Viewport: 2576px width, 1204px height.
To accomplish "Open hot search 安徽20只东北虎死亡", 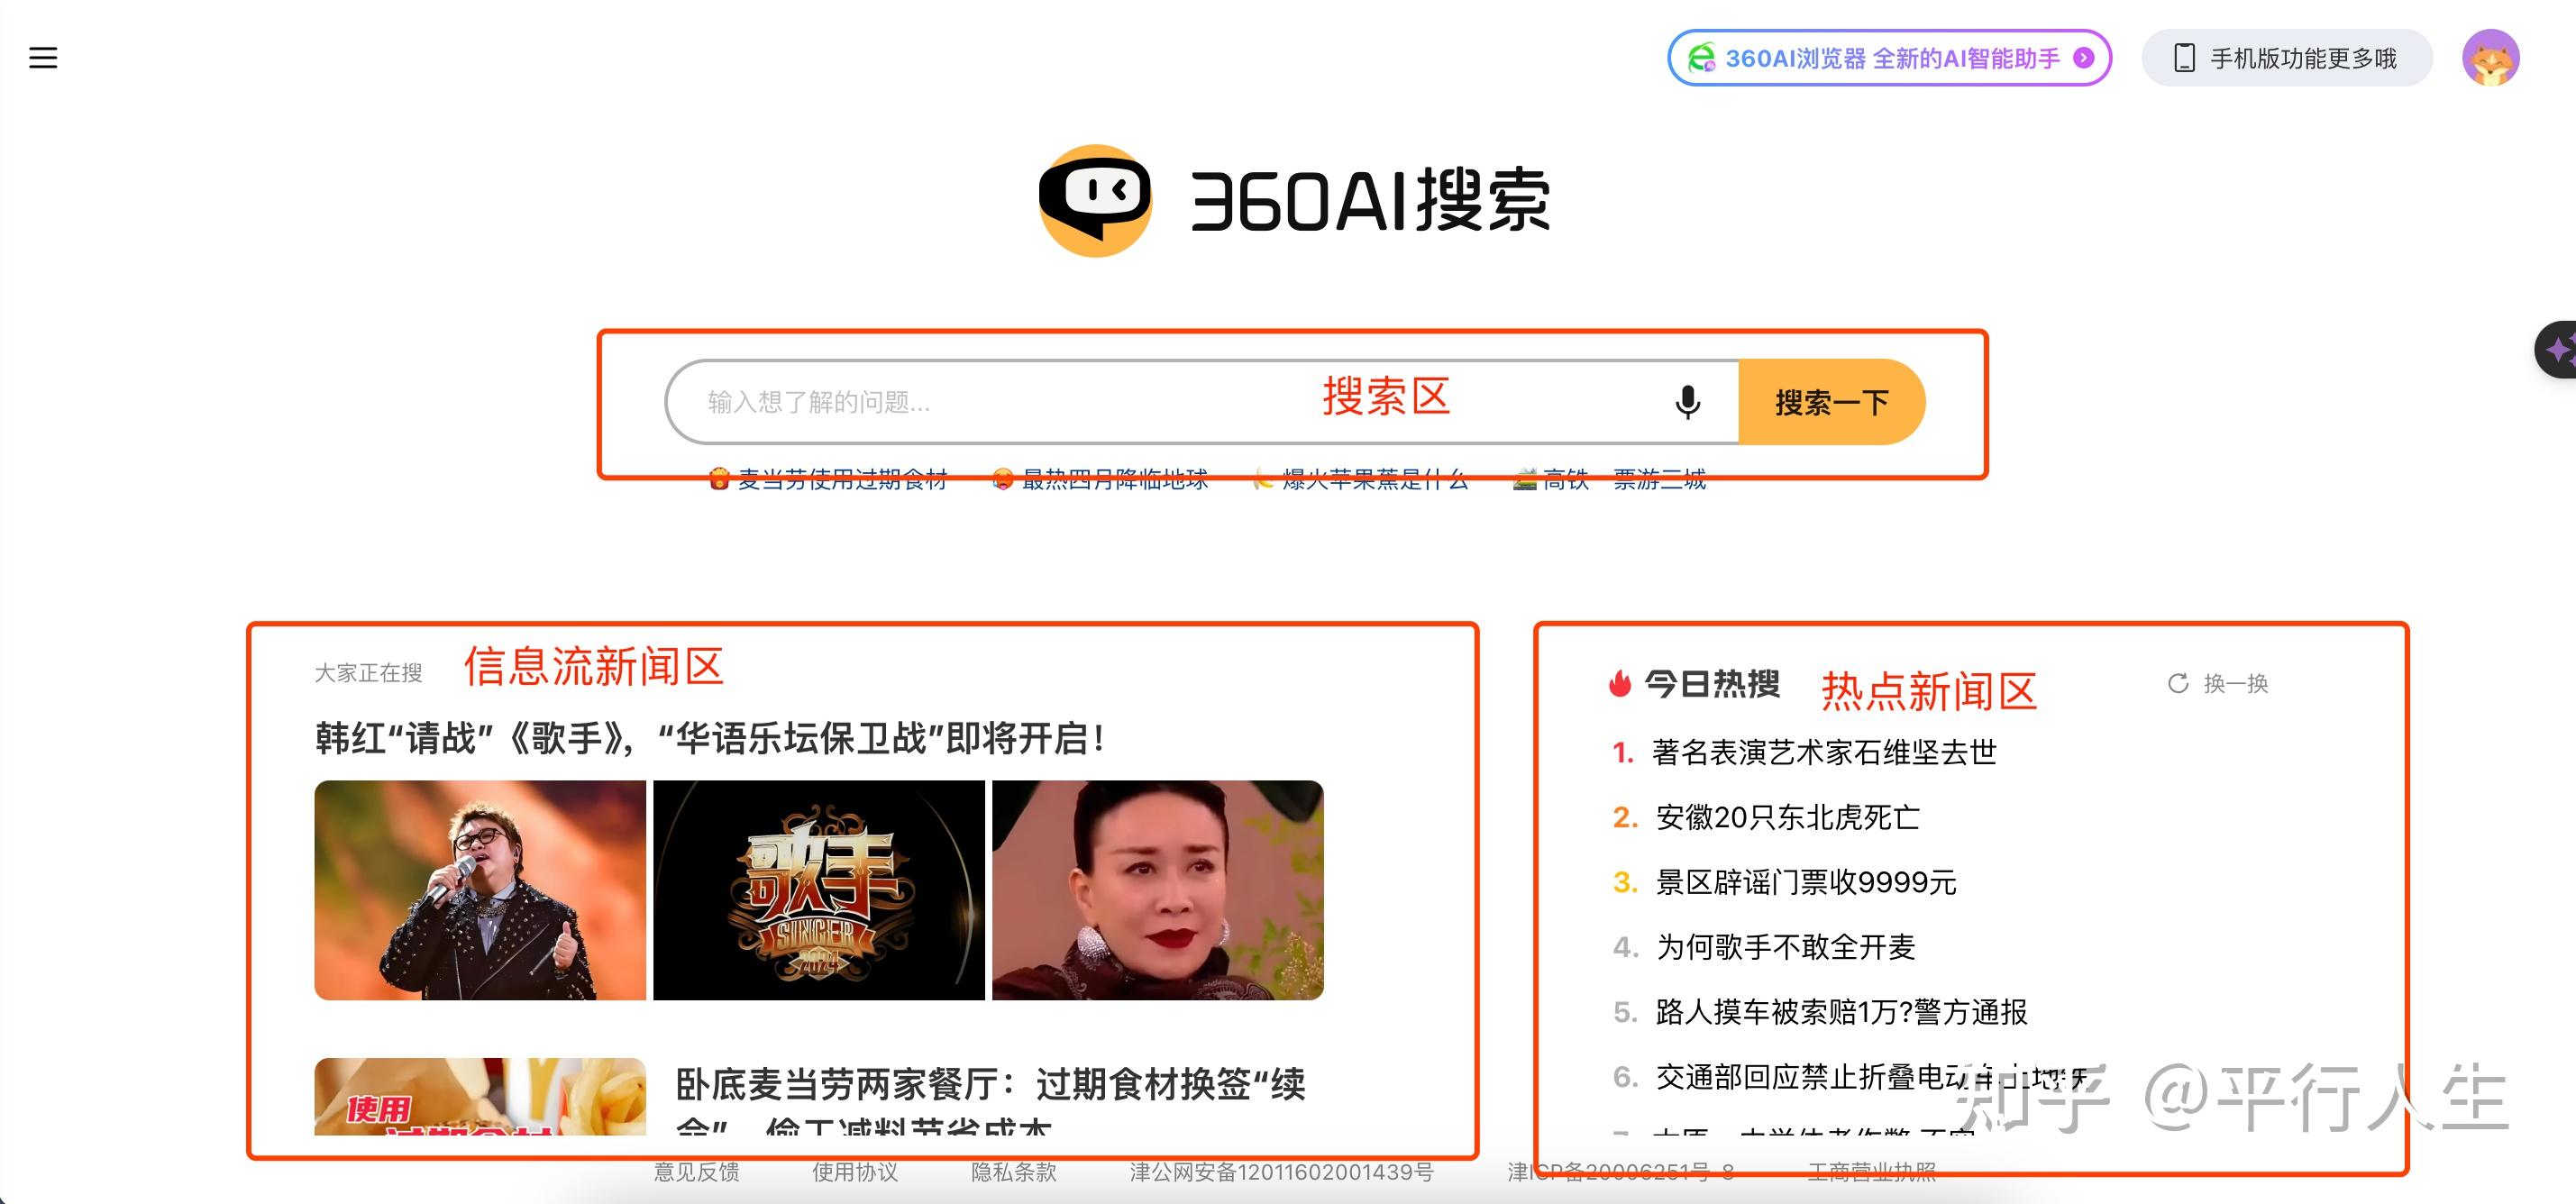I will [x=1788, y=818].
